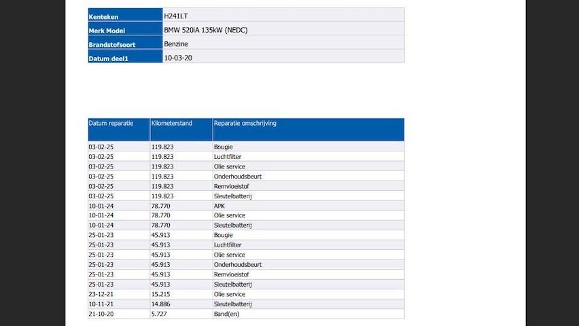The image size is (579, 326).
Task: Click the date 10-01-24 in the APK row
Action: [x=101, y=206]
